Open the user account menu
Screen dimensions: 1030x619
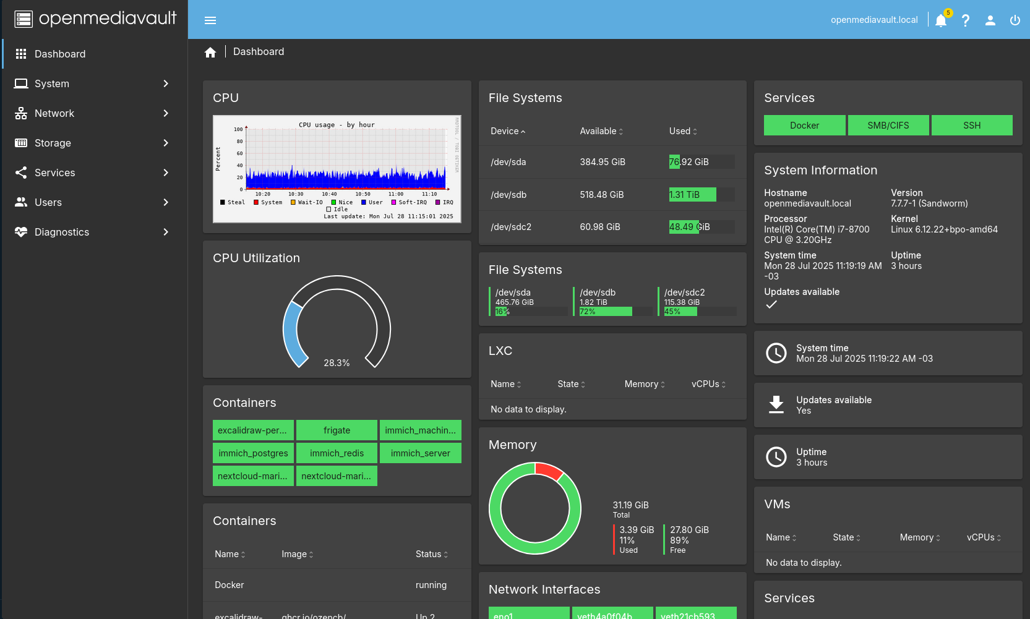pyautogui.click(x=990, y=20)
